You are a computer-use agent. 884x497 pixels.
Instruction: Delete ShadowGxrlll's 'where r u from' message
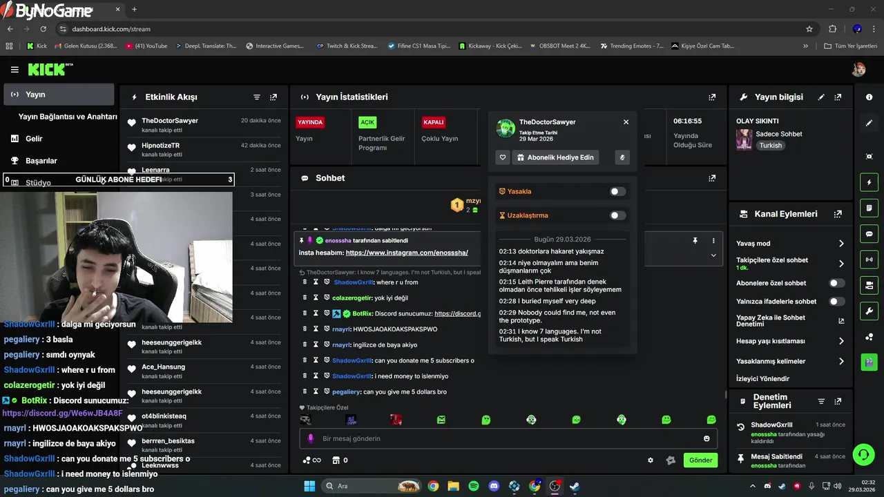tap(305, 282)
